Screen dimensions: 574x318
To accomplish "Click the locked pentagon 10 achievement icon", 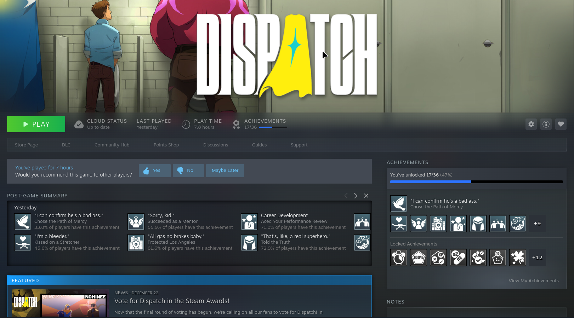I will pyautogui.click(x=498, y=258).
